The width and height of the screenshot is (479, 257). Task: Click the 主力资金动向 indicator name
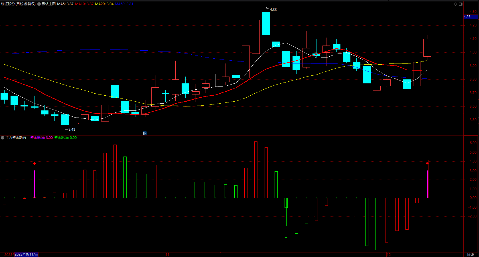coord(16,138)
